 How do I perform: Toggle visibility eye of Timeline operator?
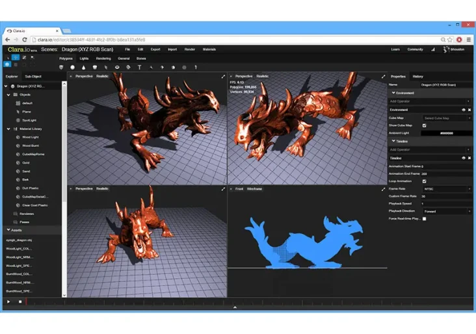coord(464,158)
